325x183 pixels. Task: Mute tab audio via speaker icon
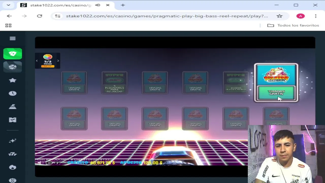pyautogui.click(x=98, y=5)
